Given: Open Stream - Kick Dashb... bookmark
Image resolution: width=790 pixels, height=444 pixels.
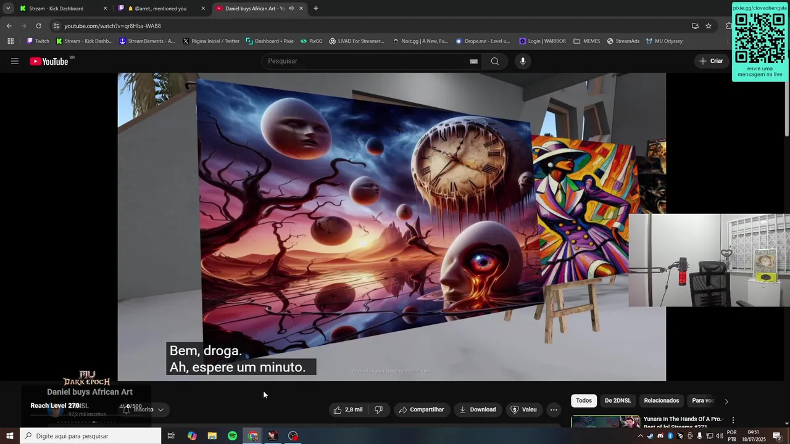Looking at the screenshot, I should 84,41.
